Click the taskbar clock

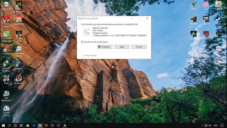[x=215, y=126]
